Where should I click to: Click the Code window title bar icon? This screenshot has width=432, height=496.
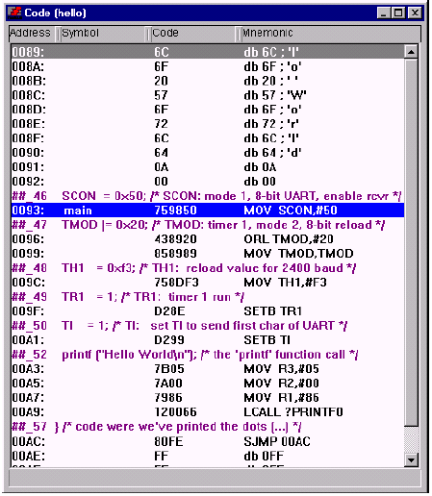(x=14, y=12)
